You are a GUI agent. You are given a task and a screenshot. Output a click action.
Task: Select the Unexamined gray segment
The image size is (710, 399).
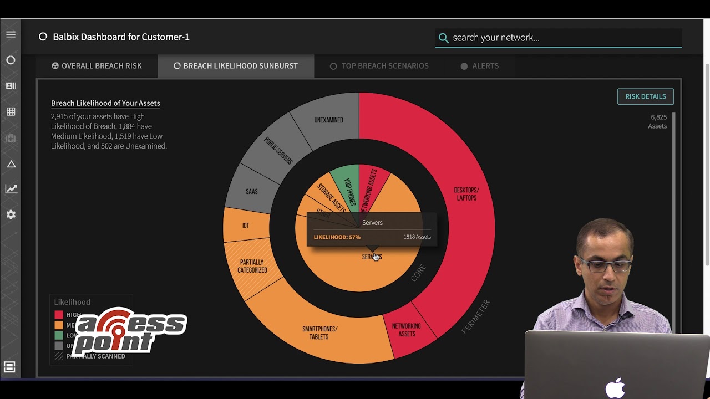tap(328, 120)
